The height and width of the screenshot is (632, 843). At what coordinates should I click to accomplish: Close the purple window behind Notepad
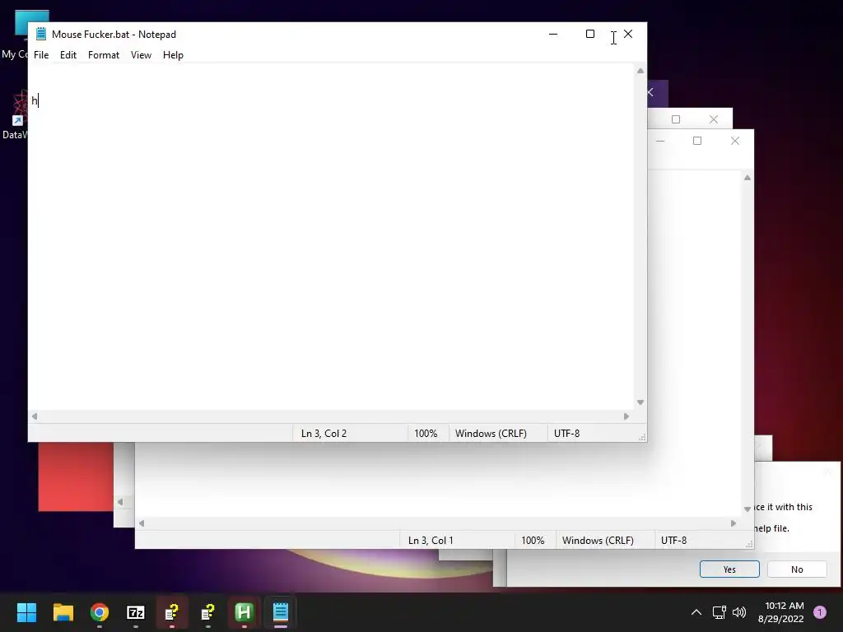click(651, 92)
